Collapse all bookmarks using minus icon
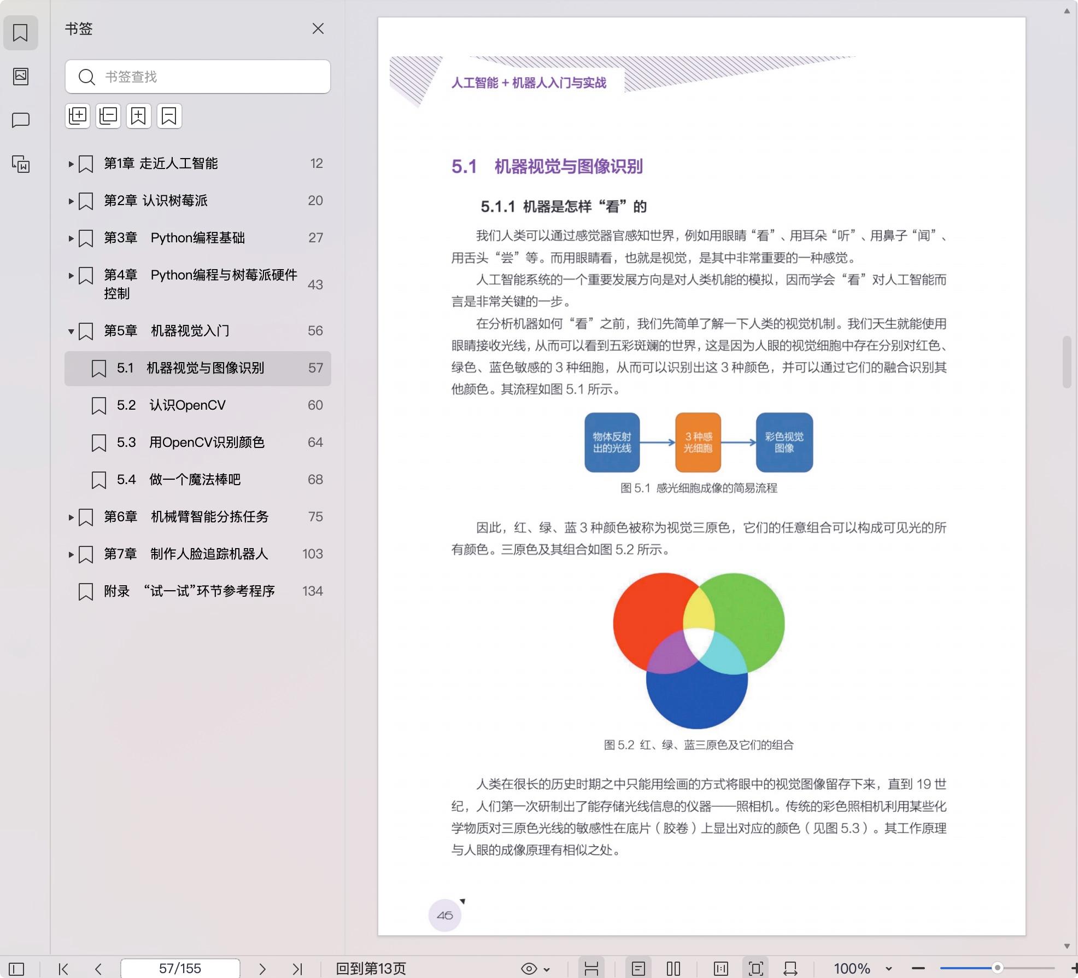 point(108,116)
